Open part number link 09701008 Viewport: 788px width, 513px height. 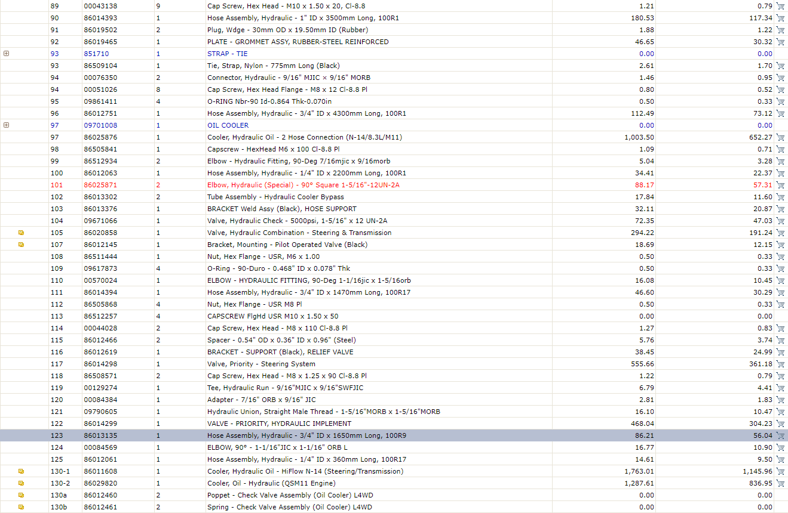(x=100, y=125)
